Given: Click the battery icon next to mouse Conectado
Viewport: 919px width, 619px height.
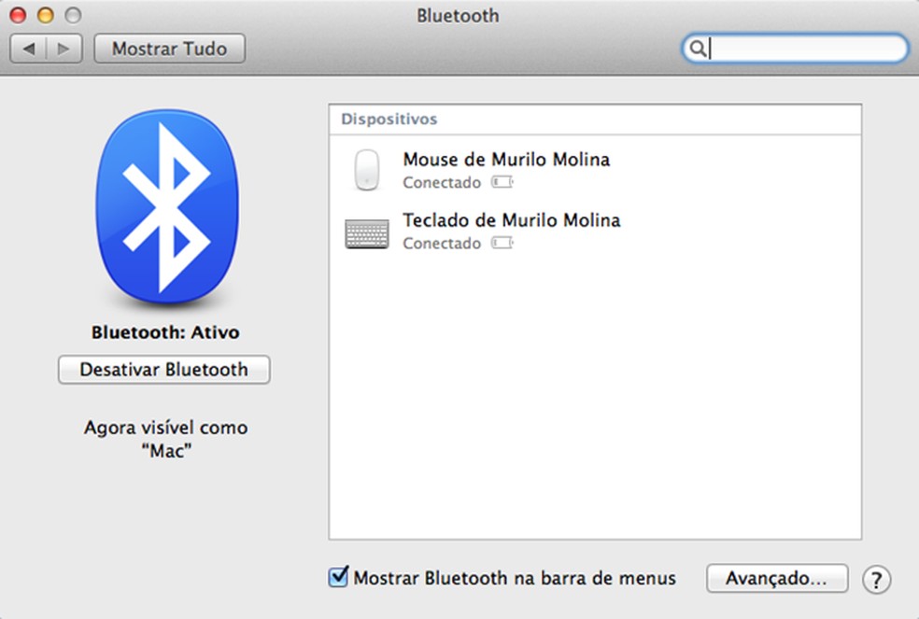Looking at the screenshot, I should 502,183.
